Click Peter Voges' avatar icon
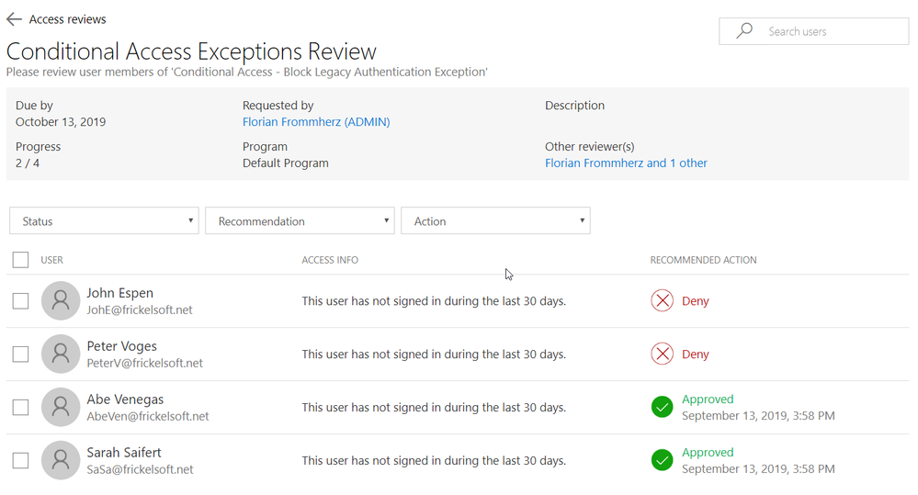The width and height of the screenshot is (918, 495). pyautogui.click(x=61, y=354)
